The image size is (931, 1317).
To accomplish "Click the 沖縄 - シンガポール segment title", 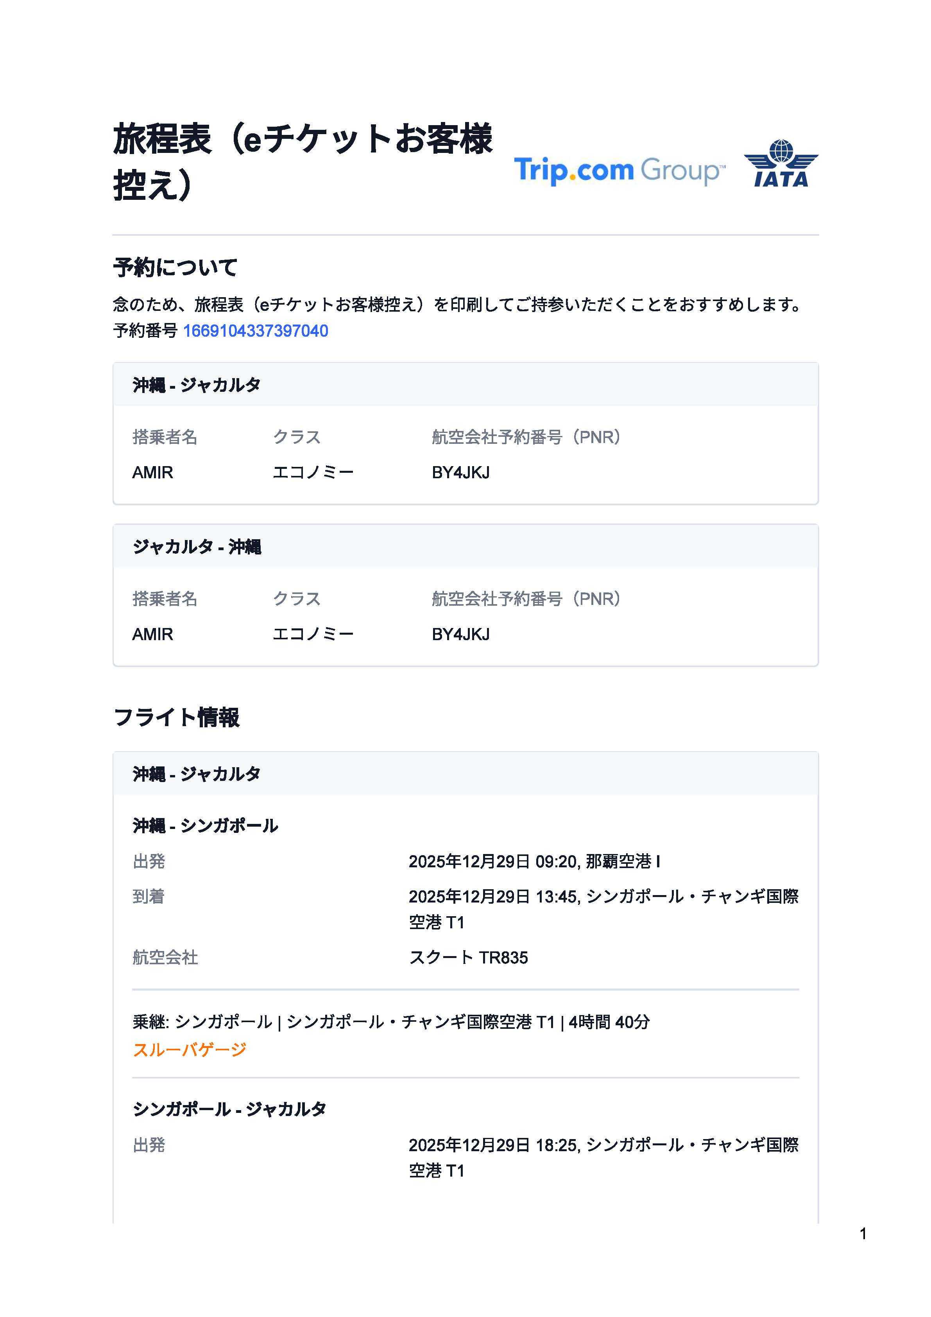I will point(205,825).
